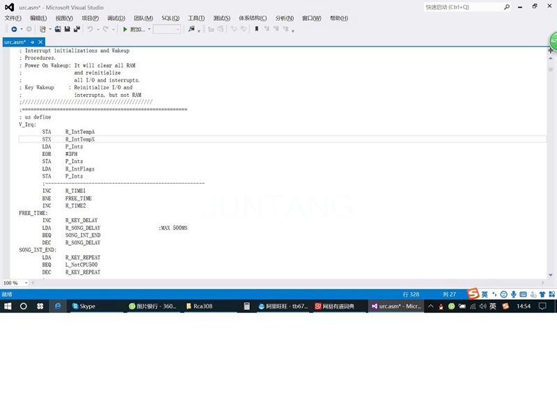Click the Open File toolbar icon
The width and height of the screenshot is (557, 413).
tap(58, 29)
